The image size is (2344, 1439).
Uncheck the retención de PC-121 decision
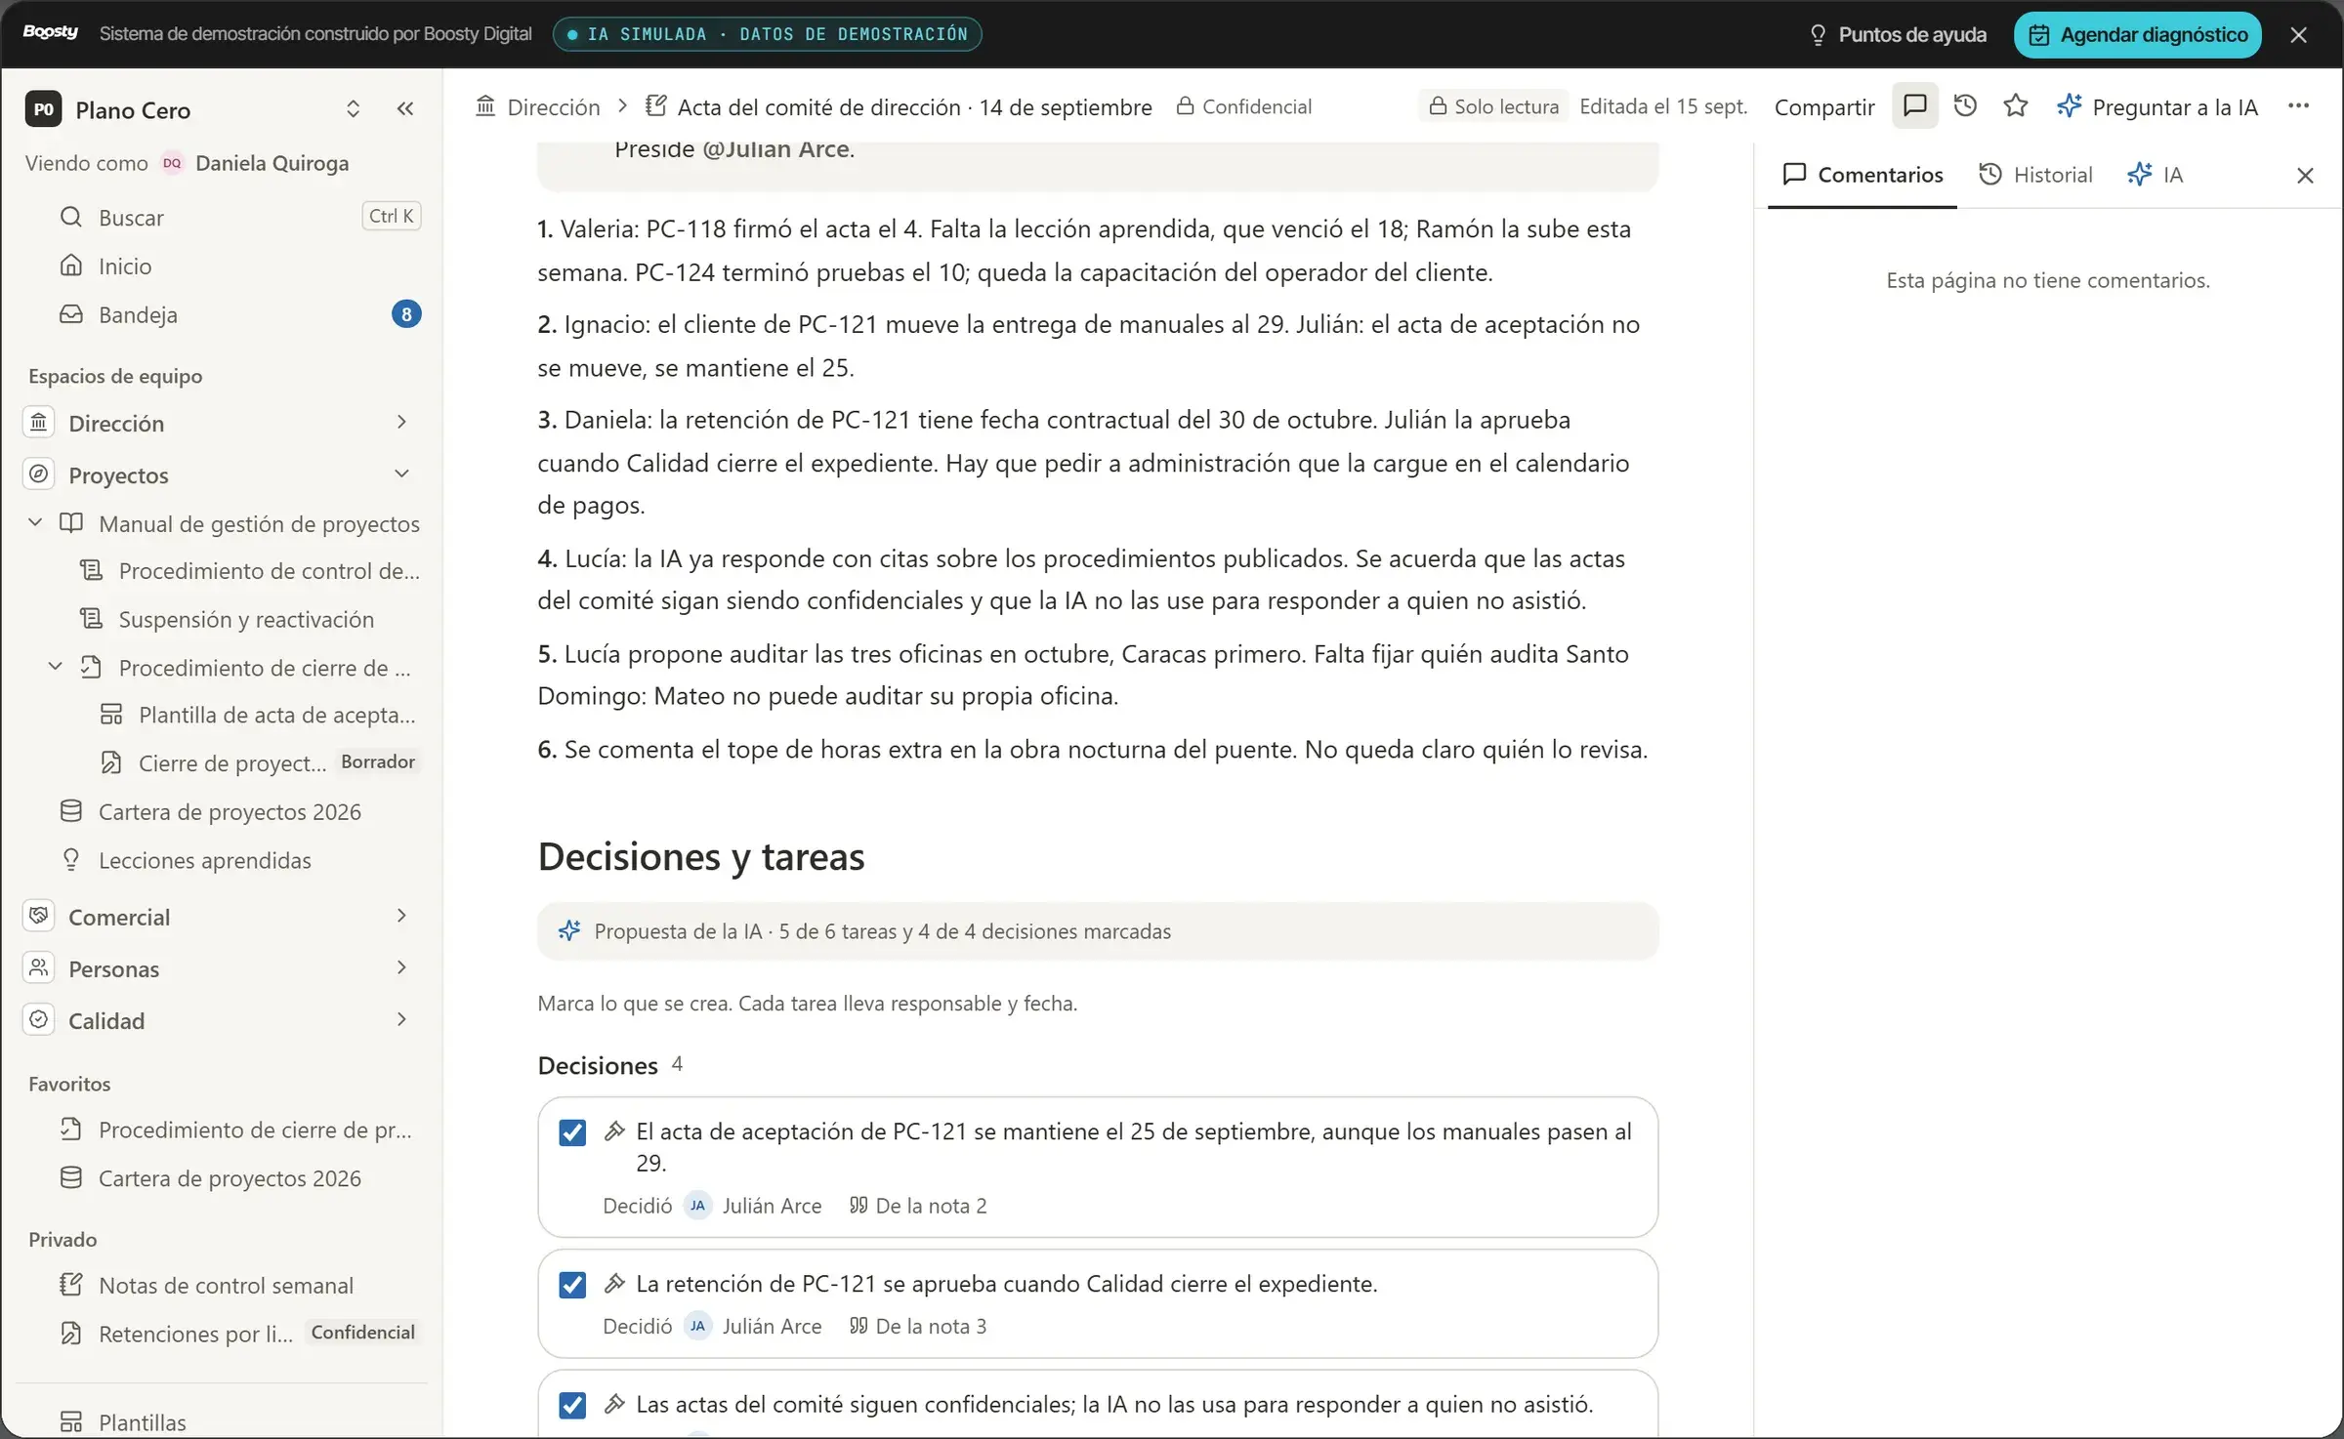[572, 1285]
